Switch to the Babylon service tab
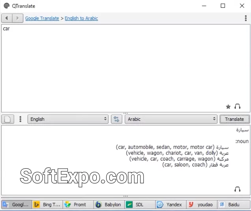This screenshot has height=211, width=251. [x=109, y=205]
